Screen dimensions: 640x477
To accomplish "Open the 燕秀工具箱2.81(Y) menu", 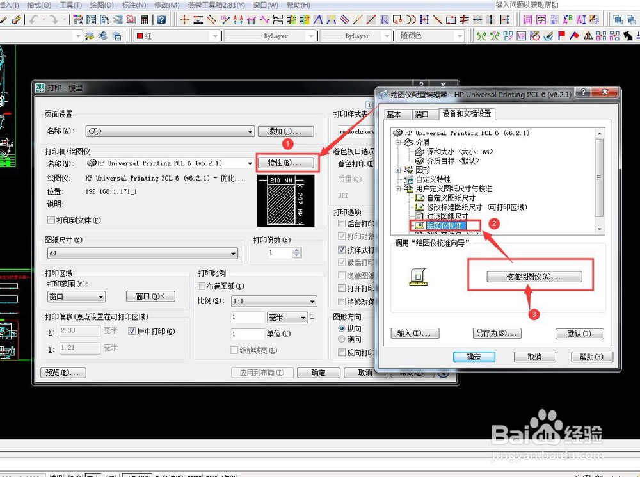I will click(216, 5).
